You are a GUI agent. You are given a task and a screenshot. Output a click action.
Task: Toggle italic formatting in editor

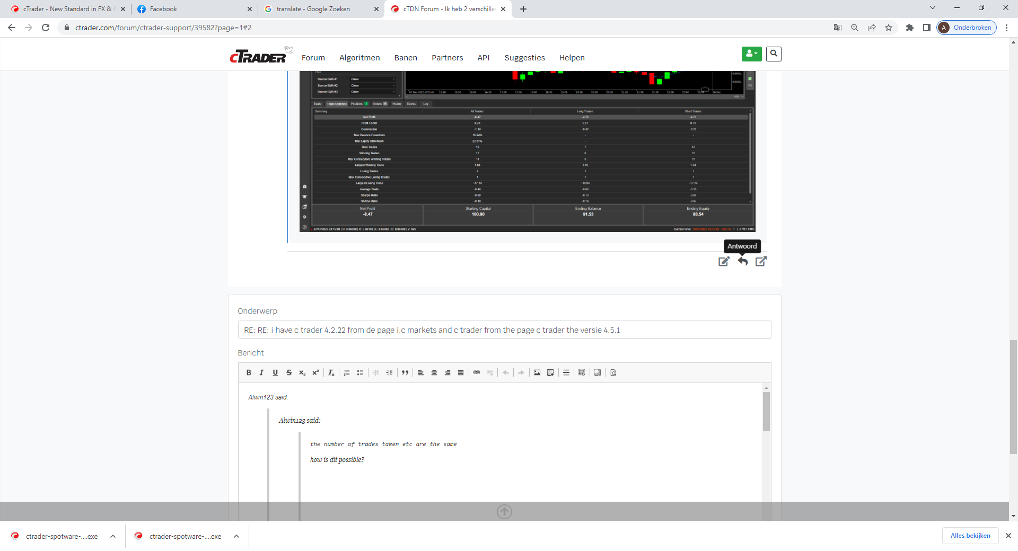(x=261, y=372)
